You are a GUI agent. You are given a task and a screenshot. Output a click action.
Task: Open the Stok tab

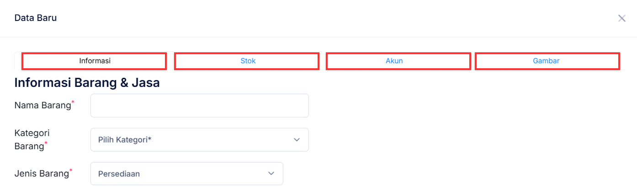click(248, 61)
